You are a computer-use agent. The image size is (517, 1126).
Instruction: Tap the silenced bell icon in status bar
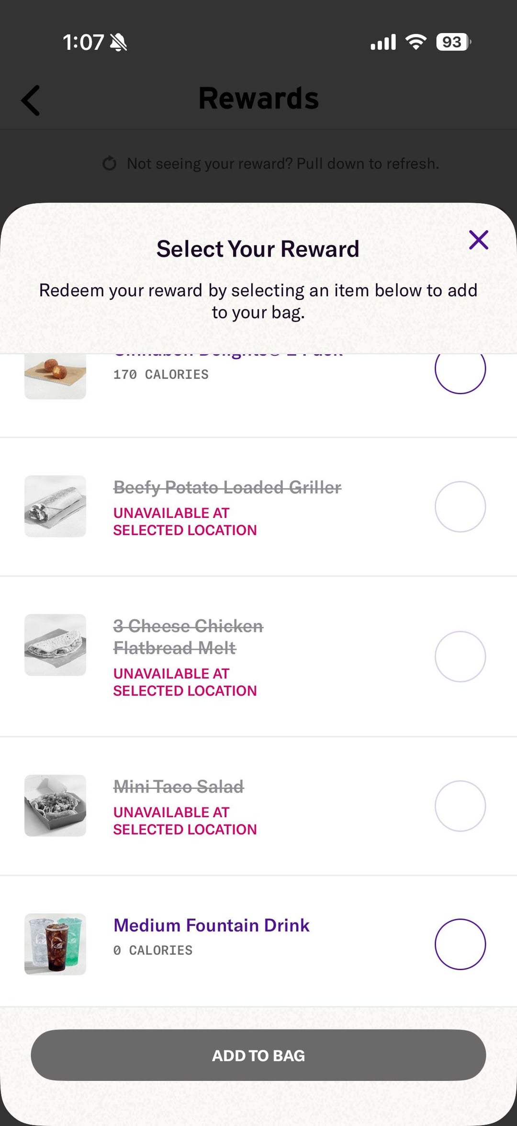[118, 42]
